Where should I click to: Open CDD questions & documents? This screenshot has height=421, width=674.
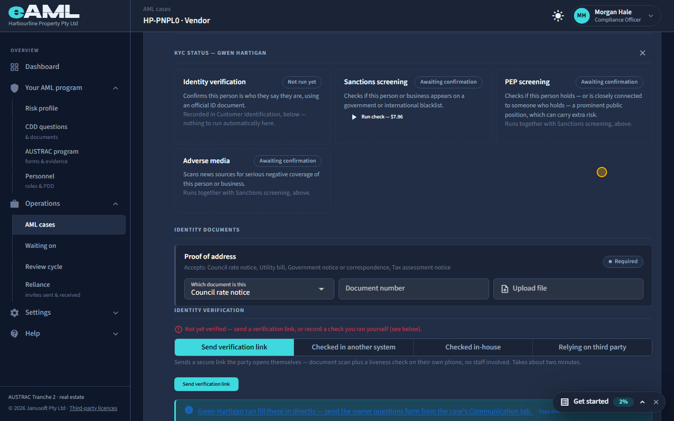[69, 132]
